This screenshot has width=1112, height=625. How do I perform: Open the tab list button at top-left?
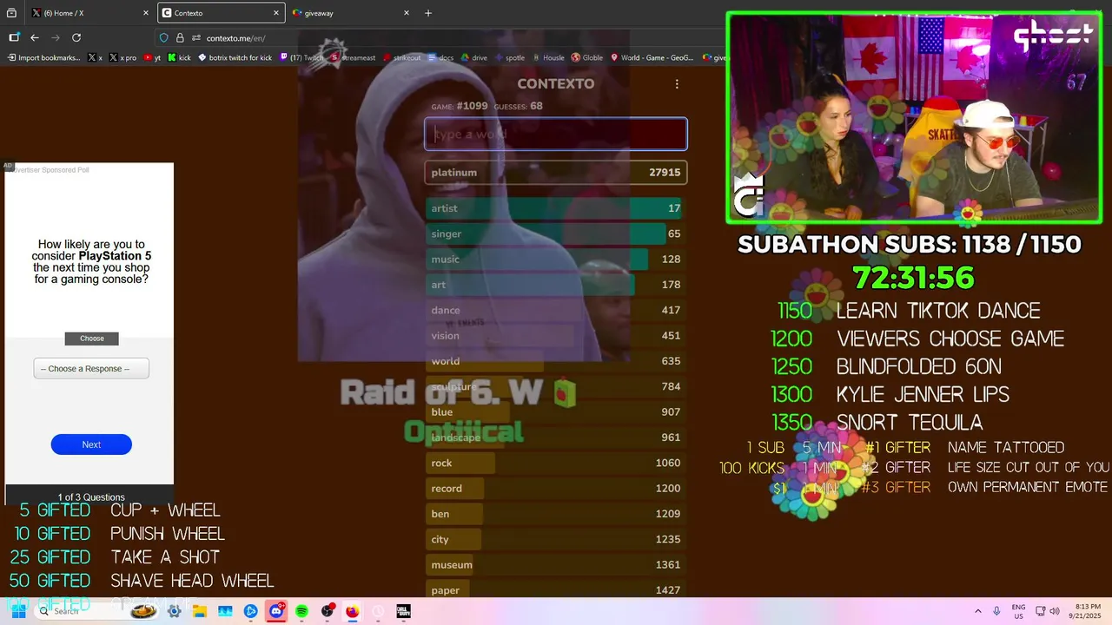[11, 13]
